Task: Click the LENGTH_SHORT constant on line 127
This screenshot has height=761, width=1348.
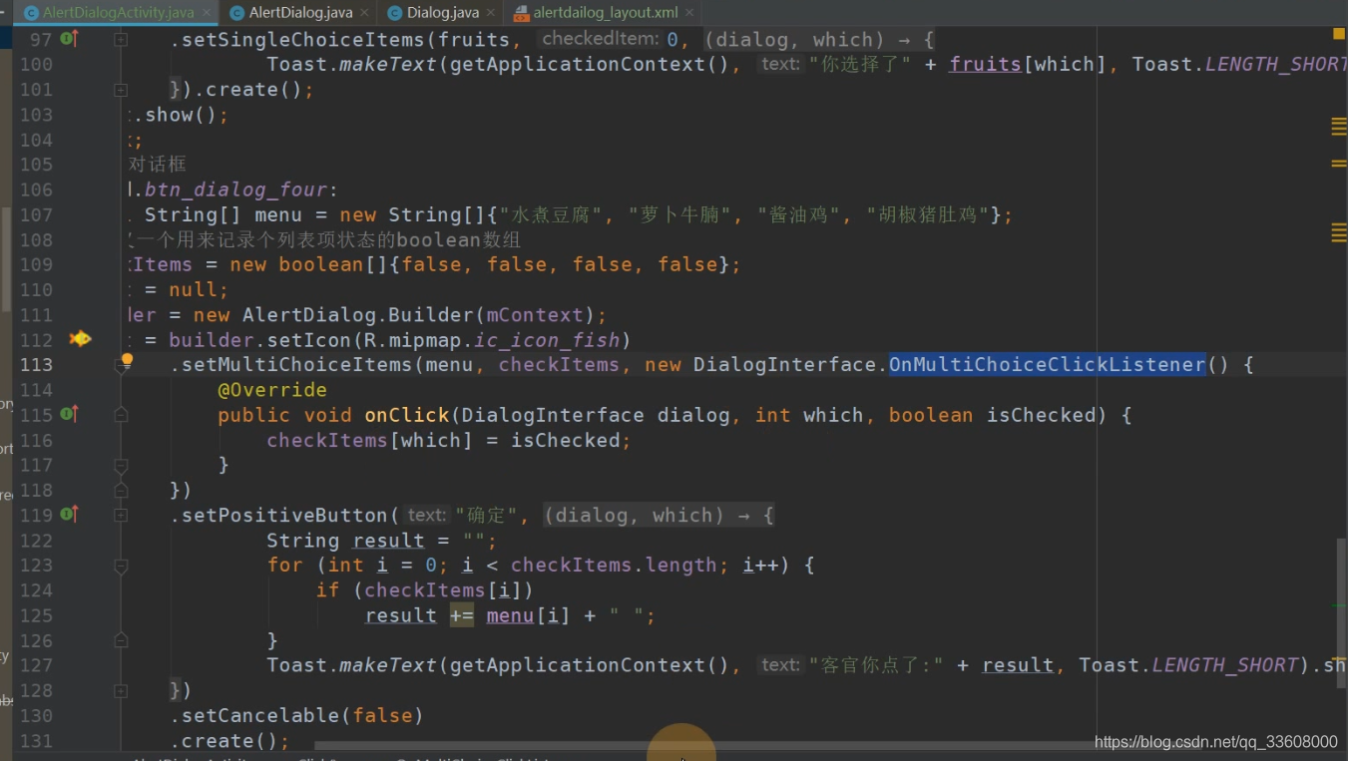Action: pos(1226,665)
